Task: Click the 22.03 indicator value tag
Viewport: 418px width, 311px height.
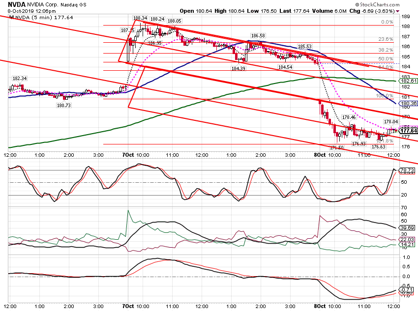Action: coord(407,240)
